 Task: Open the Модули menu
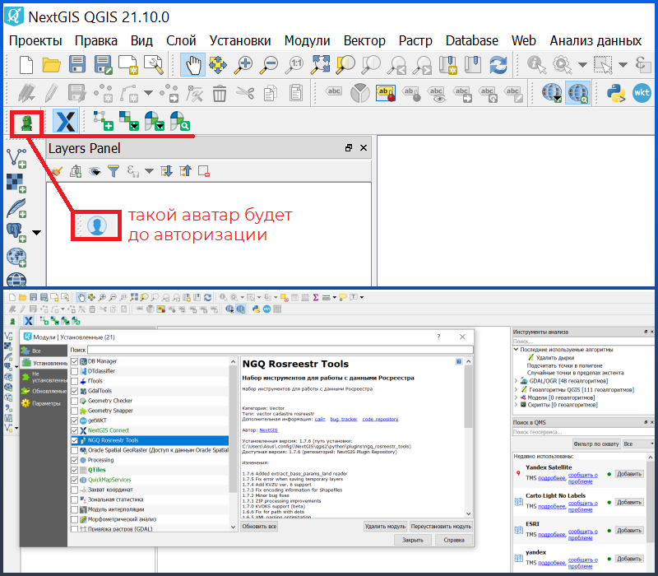point(307,40)
